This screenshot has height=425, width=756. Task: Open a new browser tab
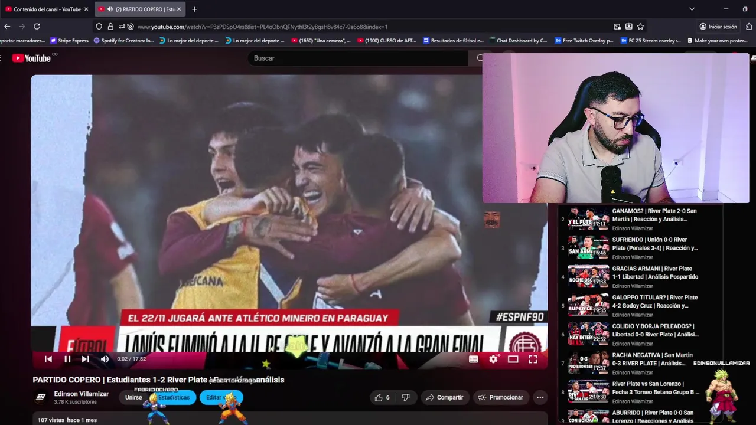click(x=194, y=9)
